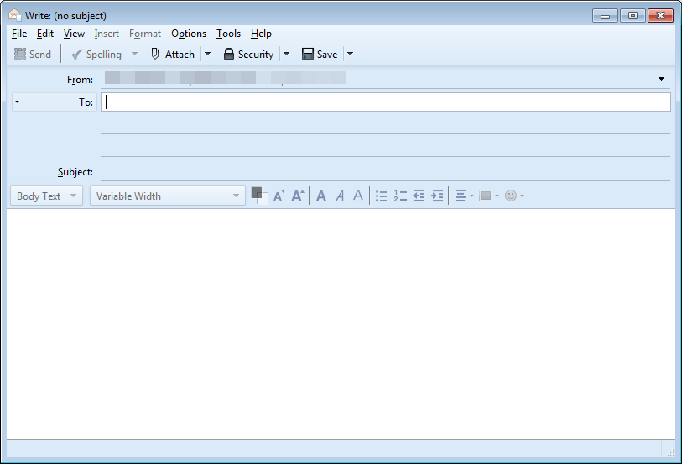Apply bulleted list formatting
Viewport: 682px width, 464px height.
coord(382,196)
